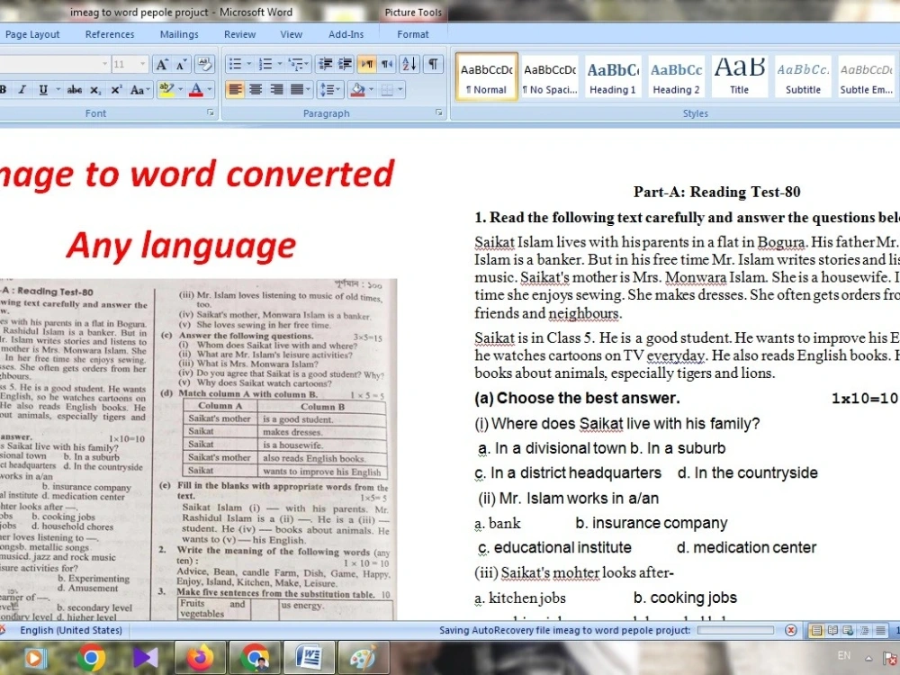Switch to the View tab
The image size is (900, 675).
291,34
